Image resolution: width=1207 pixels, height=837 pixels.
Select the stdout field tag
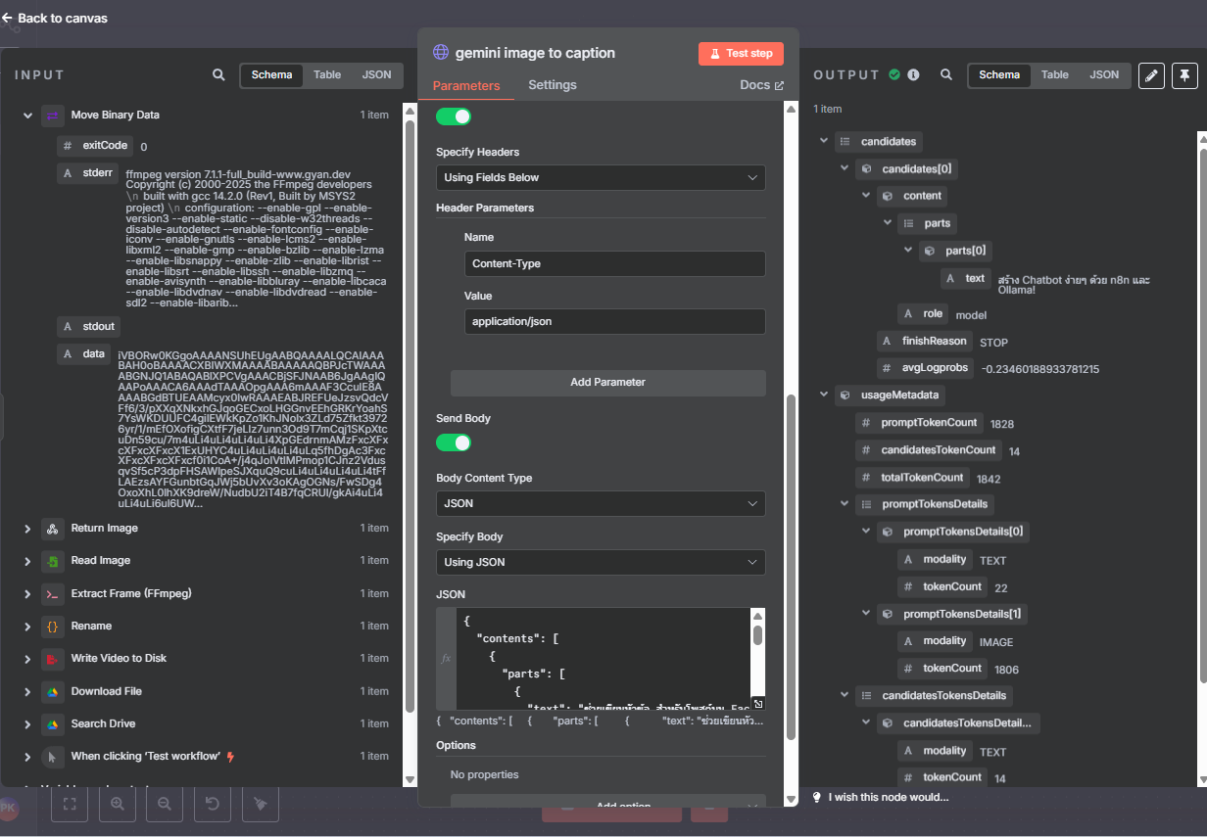click(89, 326)
